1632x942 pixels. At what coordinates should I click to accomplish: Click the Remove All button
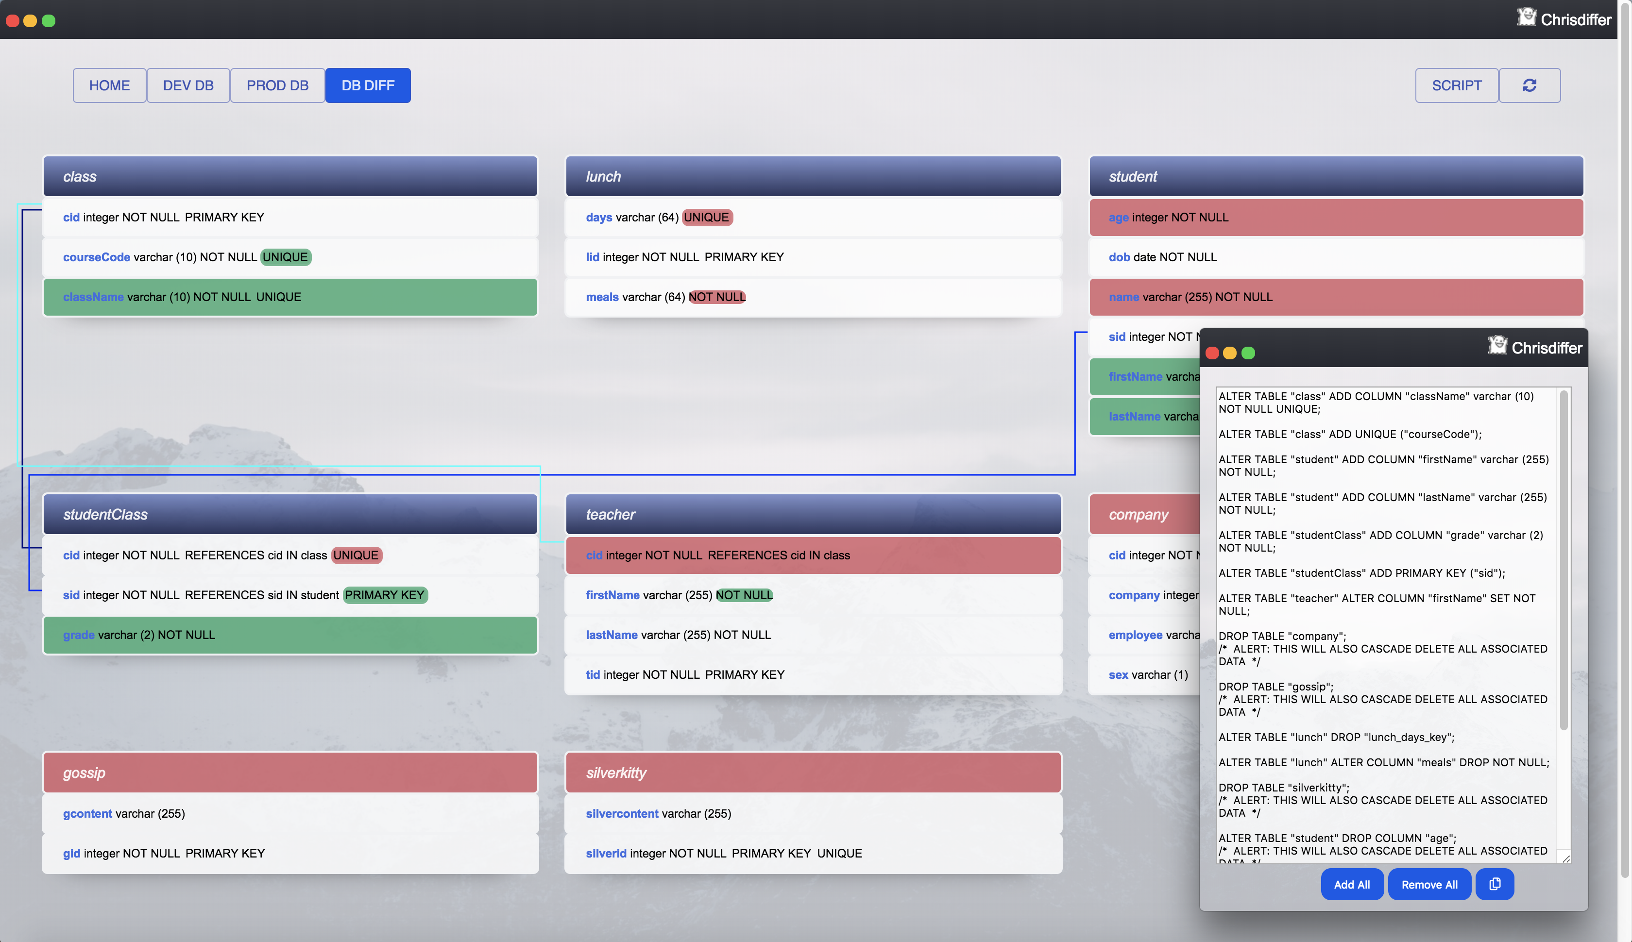pos(1429,884)
